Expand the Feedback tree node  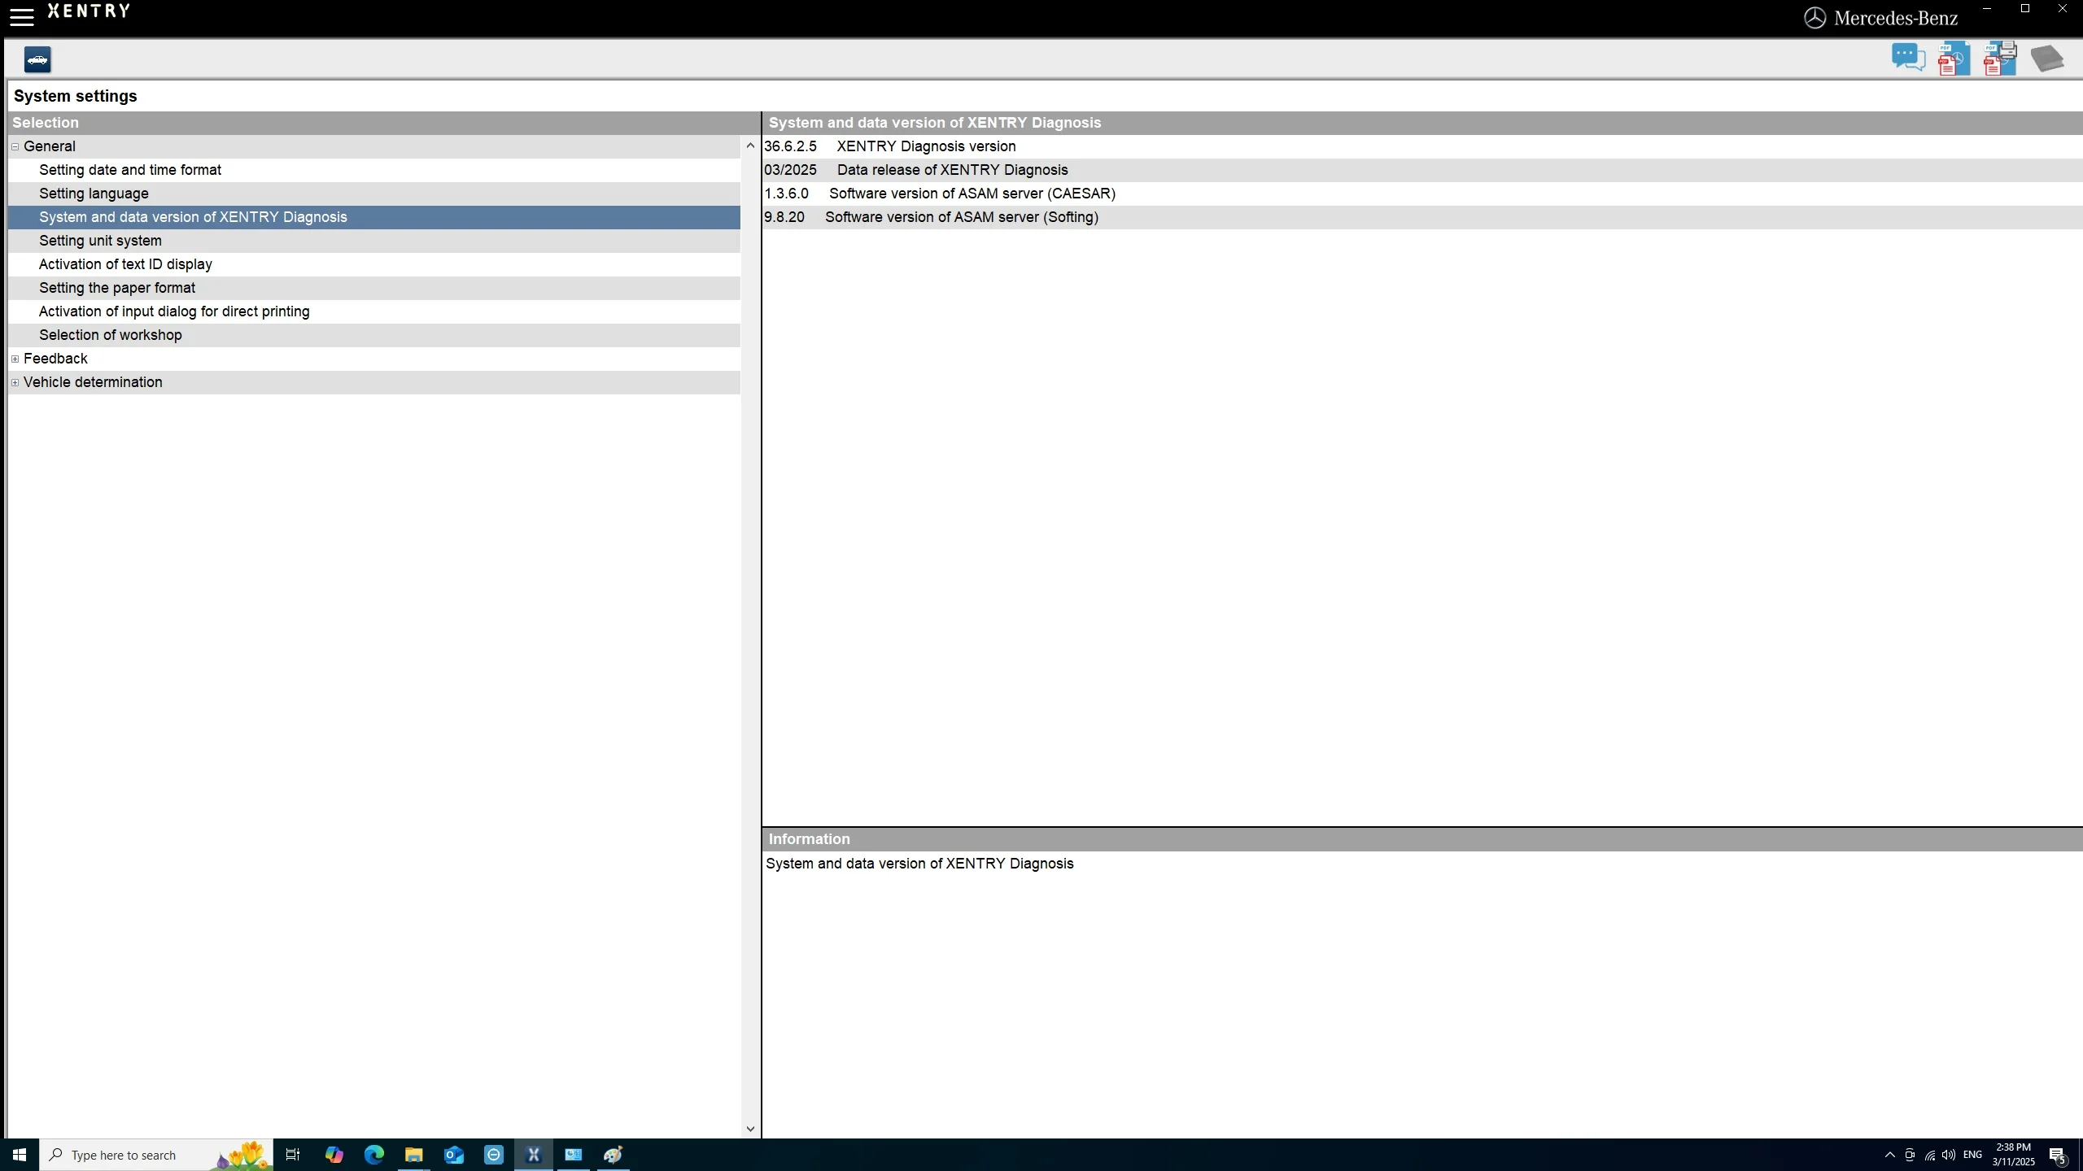[x=15, y=359]
